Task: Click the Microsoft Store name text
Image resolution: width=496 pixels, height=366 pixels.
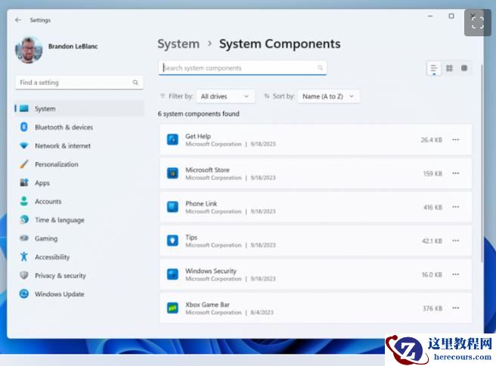Action: click(207, 170)
